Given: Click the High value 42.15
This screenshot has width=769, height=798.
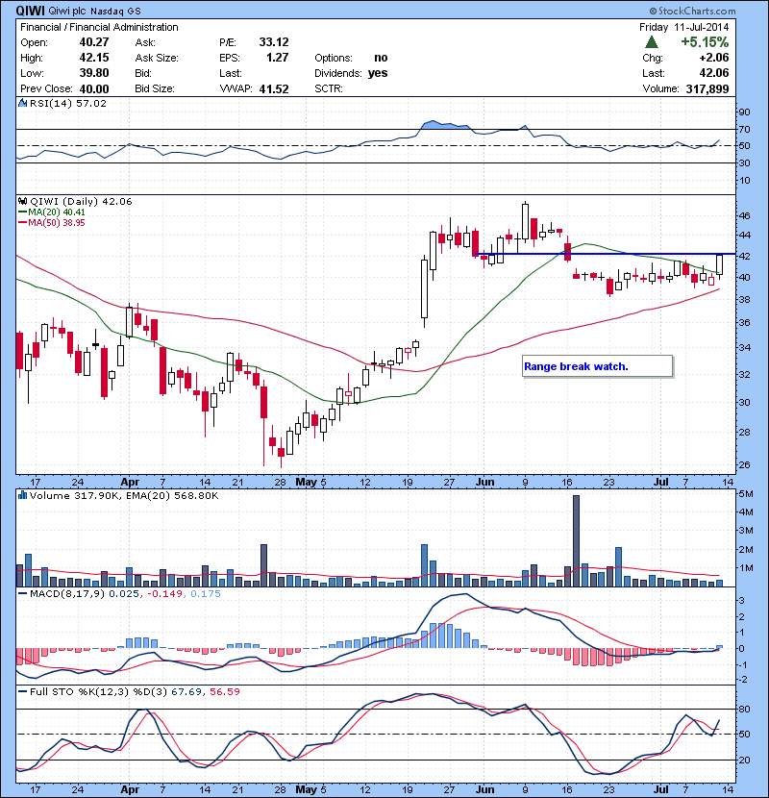Looking at the screenshot, I should pos(94,58).
